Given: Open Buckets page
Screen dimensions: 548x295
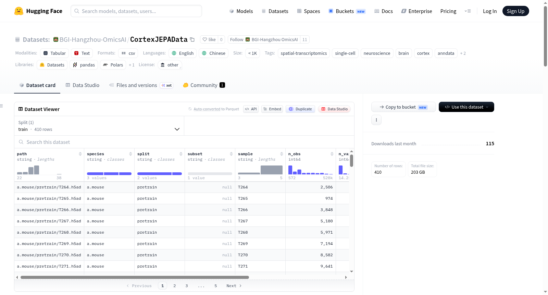Looking at the screenshot, I should point(347,11).
